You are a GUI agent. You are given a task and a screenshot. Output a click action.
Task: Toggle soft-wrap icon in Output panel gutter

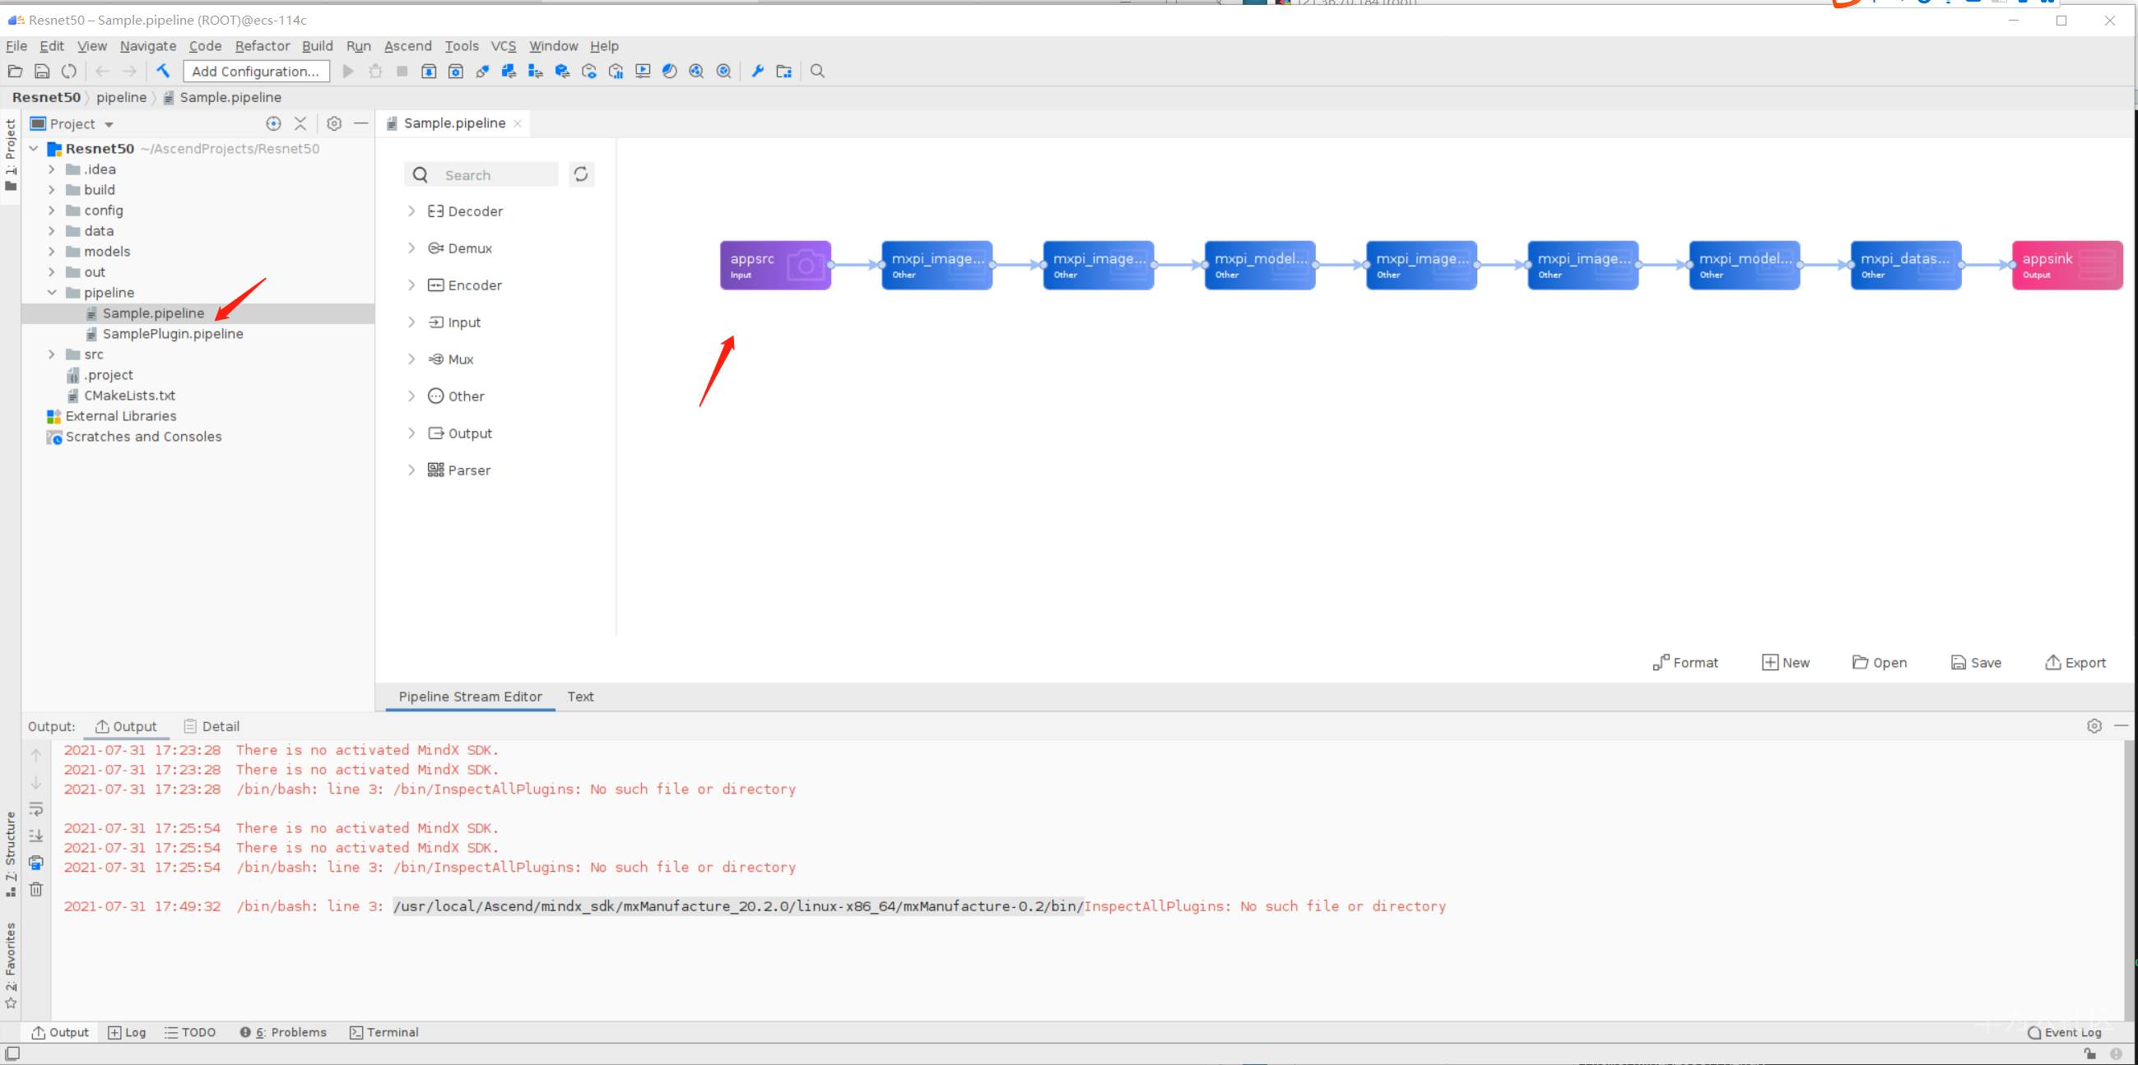click(35, 808)
